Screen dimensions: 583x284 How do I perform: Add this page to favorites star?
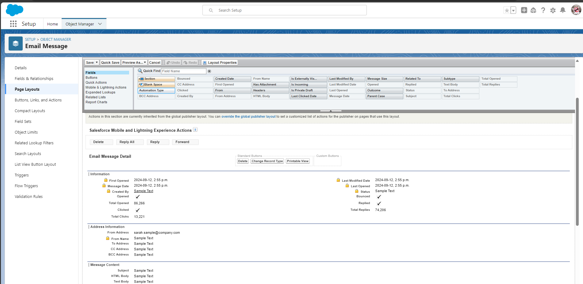[x=507, y=10]
